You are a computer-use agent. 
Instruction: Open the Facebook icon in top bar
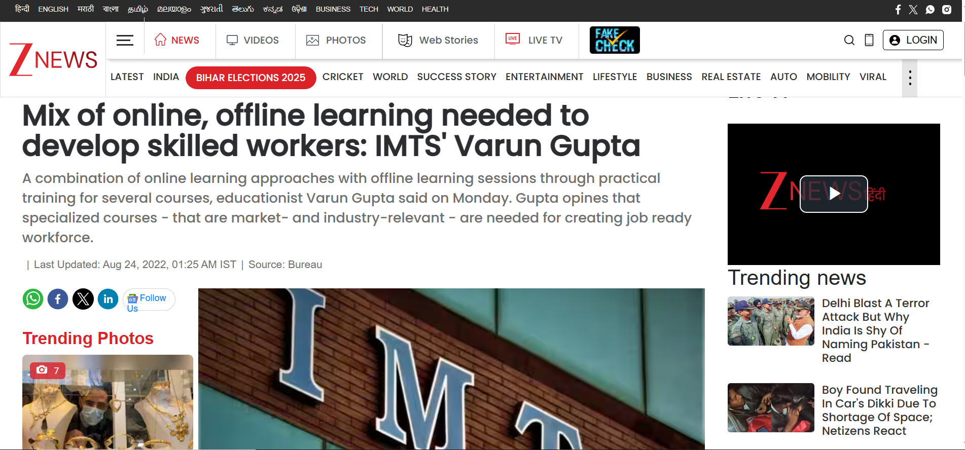[x=898, y=10]
